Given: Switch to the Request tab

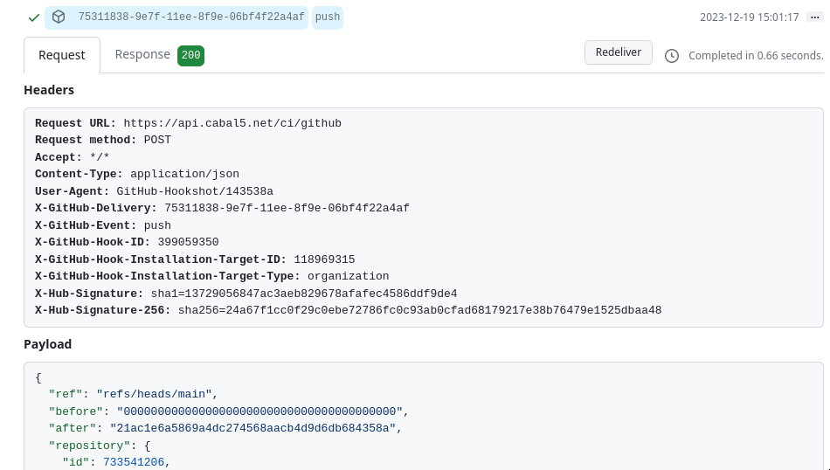Looking at the screenshot, I should (x=62, y=55).
